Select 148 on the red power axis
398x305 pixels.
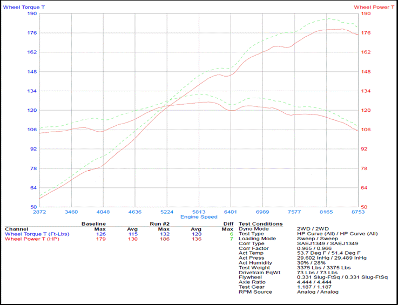click(x=366, y=72)
